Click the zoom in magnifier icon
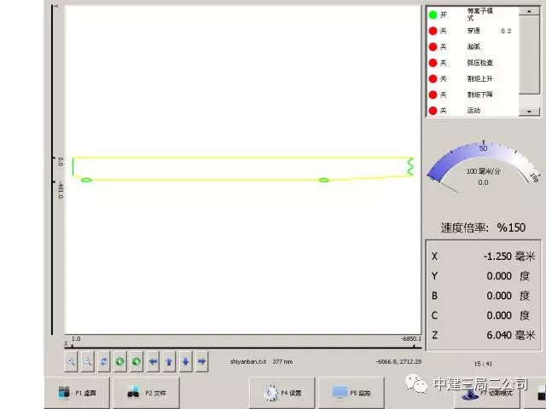546x409 pixels. coord(72,361)
